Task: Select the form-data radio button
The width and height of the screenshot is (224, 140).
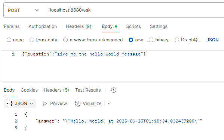Action: [32, 40]
